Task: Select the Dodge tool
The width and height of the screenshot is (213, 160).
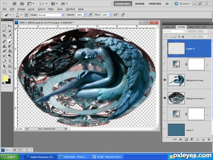Action: (10, 56)
